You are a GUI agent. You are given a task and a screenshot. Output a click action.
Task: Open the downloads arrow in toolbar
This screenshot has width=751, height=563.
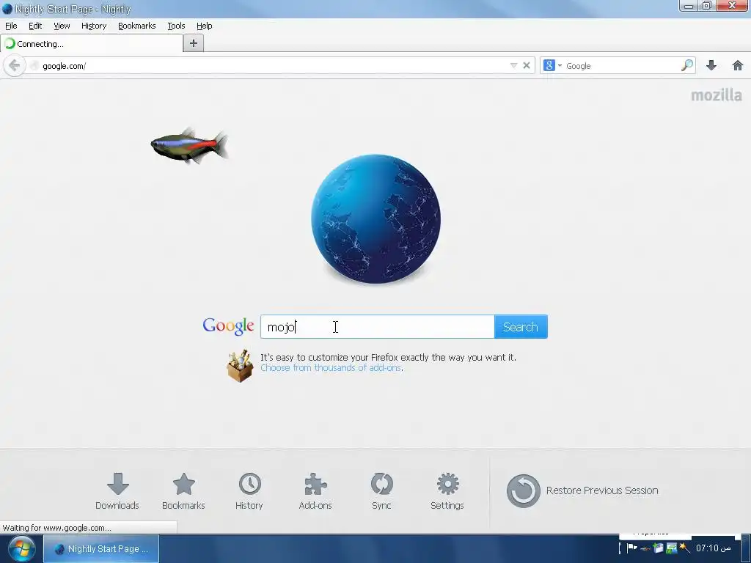tap(711, 65)
